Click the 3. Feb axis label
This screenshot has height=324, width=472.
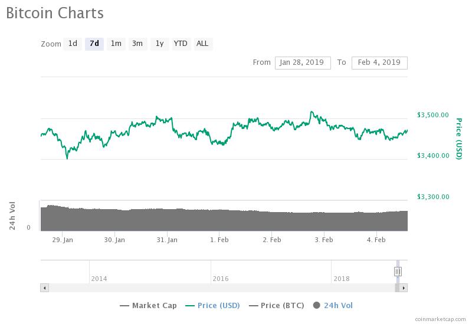coord(324,240)
